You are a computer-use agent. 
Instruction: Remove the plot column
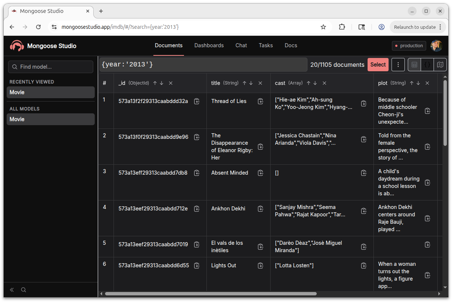tap(427, 83)
